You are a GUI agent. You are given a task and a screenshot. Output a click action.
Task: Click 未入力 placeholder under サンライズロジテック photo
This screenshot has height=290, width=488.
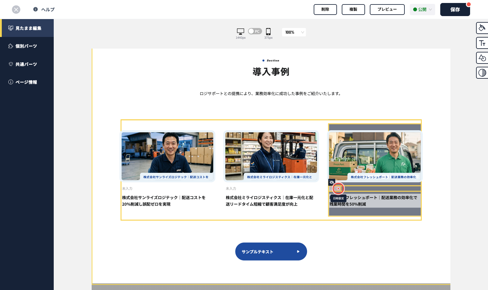click(127, 189)
